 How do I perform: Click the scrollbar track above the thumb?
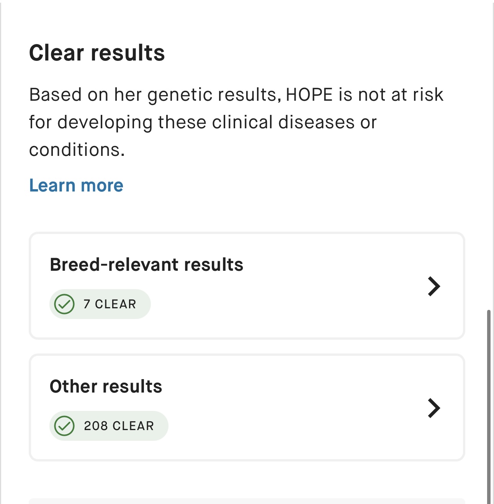point(489,153)
